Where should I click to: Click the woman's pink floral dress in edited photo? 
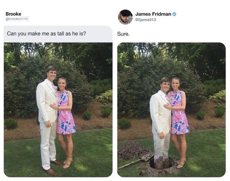click(179, 113)
